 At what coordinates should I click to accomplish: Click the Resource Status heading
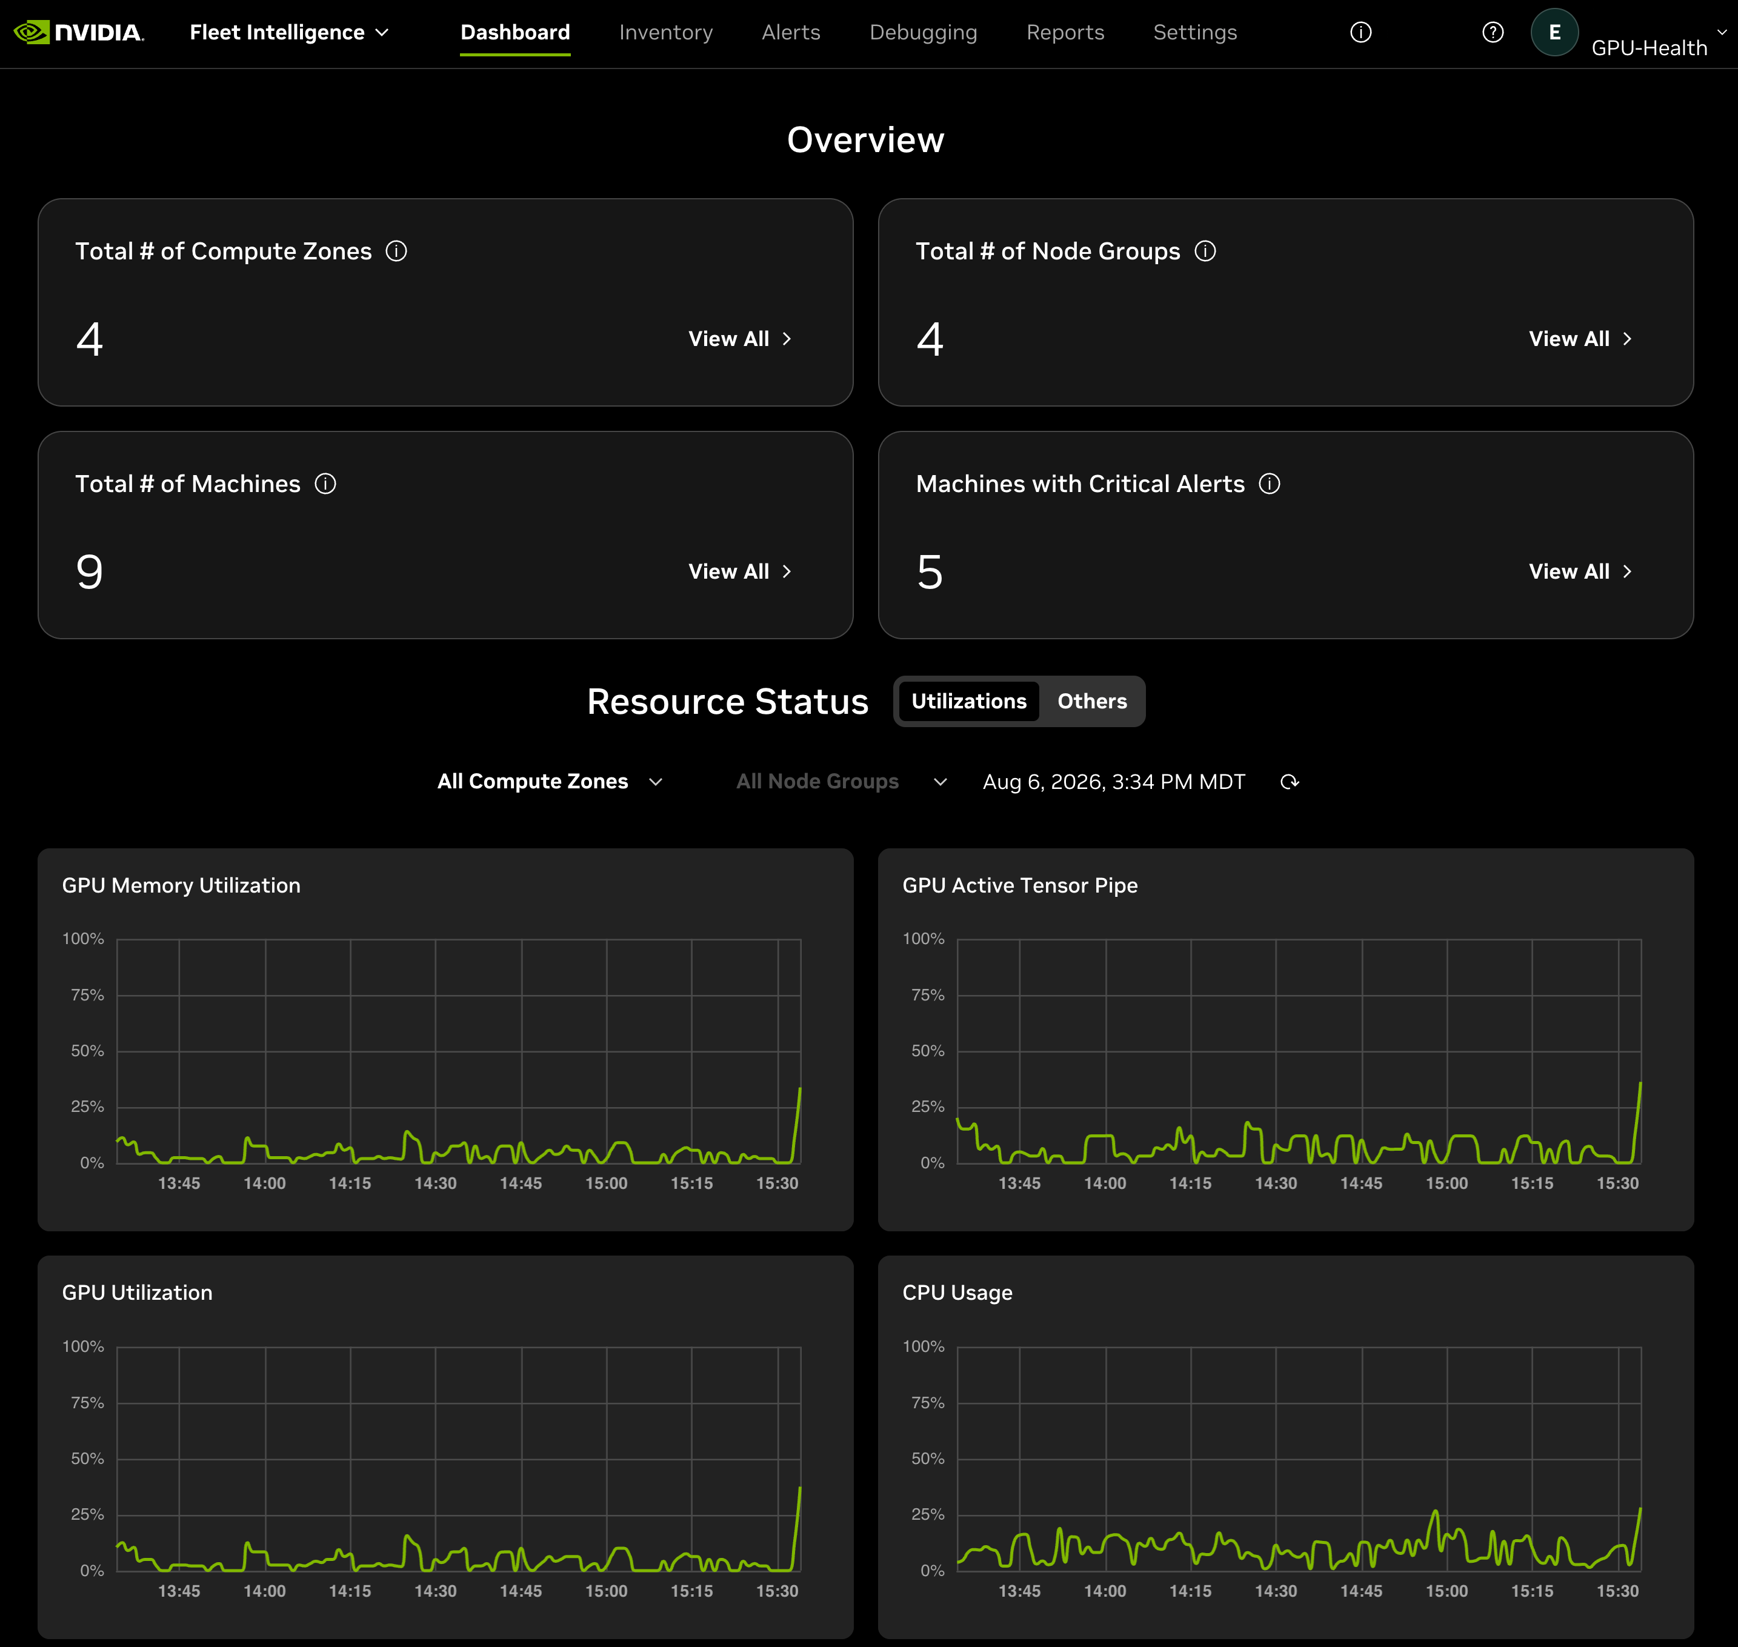[728, 702]
